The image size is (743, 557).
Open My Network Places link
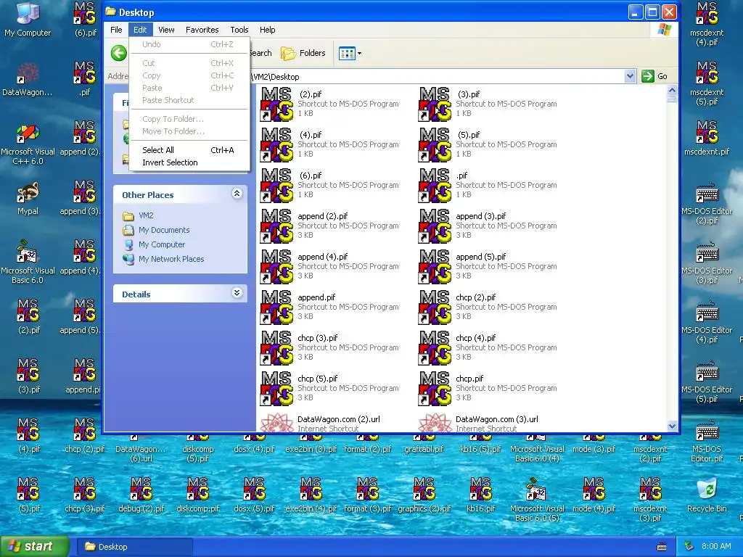(171, 259)
